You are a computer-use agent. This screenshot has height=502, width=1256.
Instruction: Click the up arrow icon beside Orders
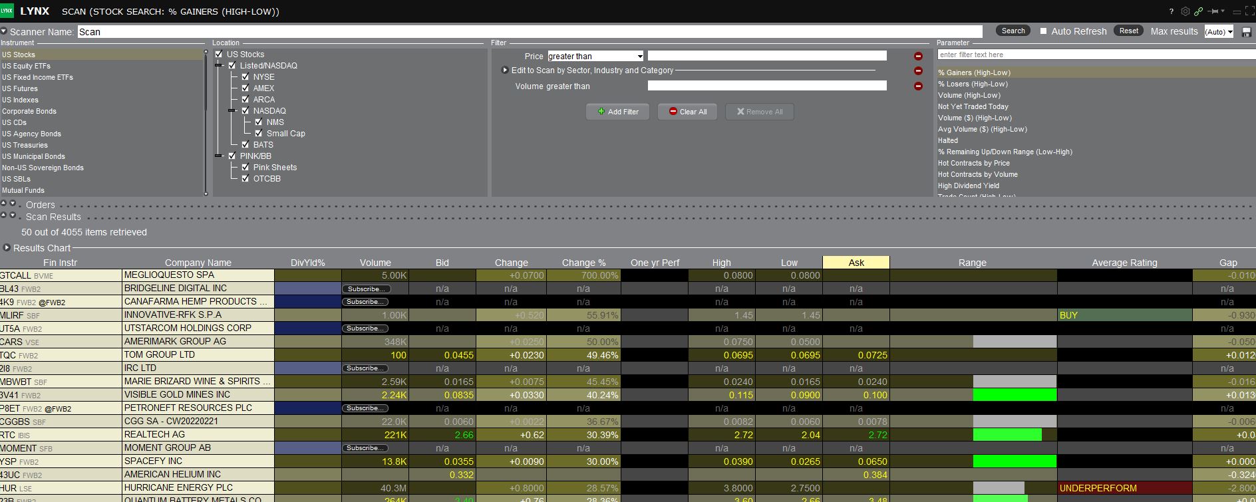coord(4,203)
